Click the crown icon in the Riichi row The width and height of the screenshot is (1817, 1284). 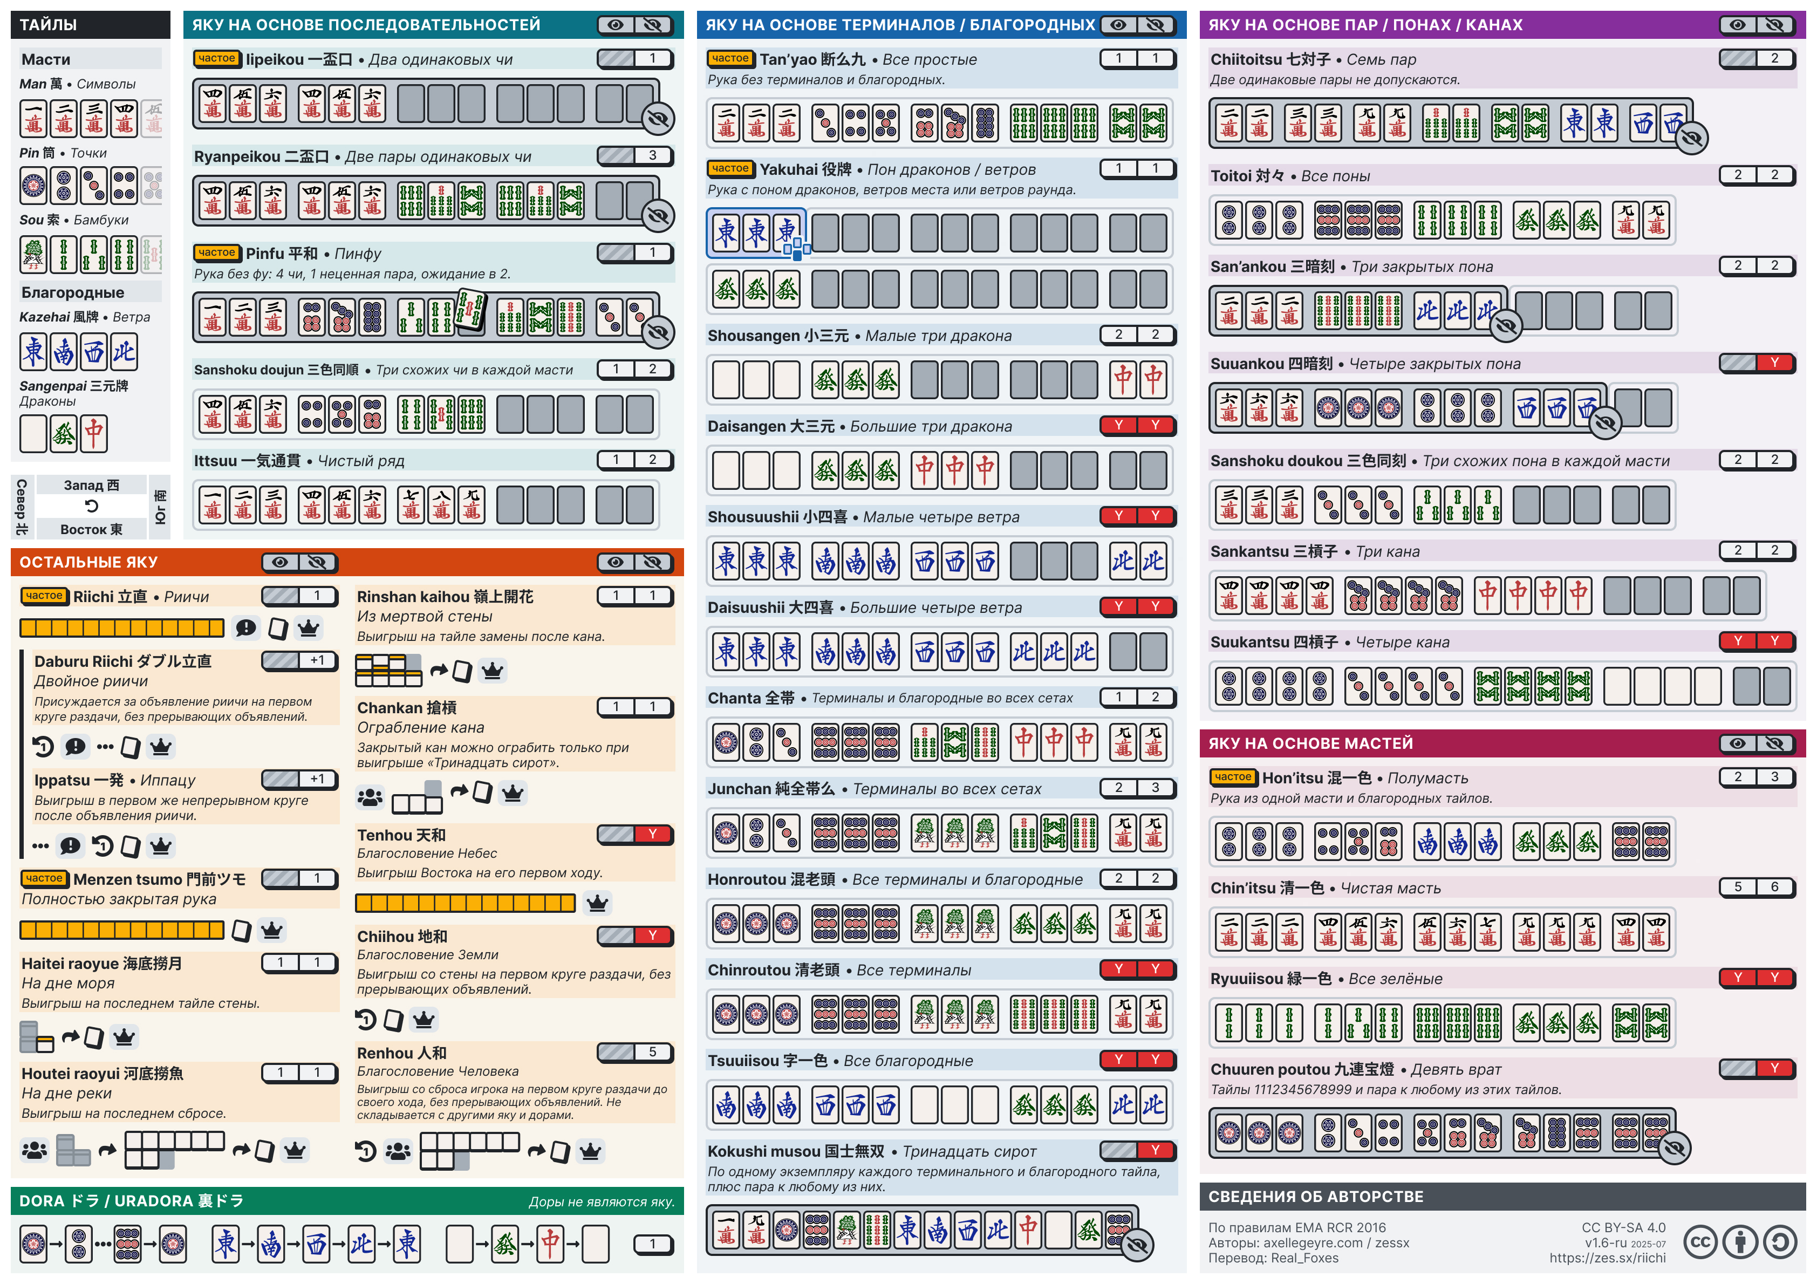click(x=309, y=630)
